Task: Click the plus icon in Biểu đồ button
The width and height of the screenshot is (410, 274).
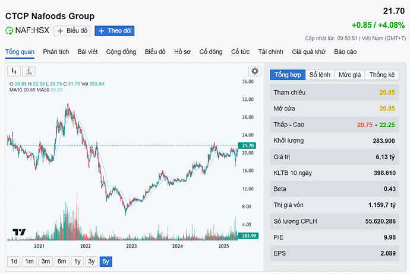Action: [60, 31]
